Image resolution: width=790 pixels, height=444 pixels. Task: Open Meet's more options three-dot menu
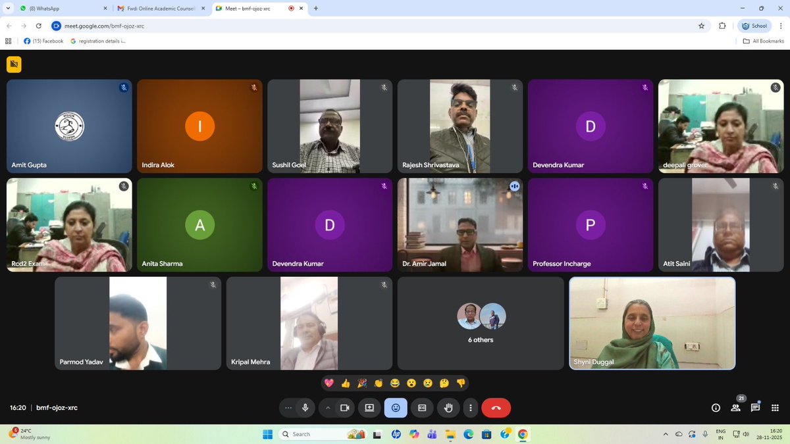[x=471, y=408]
